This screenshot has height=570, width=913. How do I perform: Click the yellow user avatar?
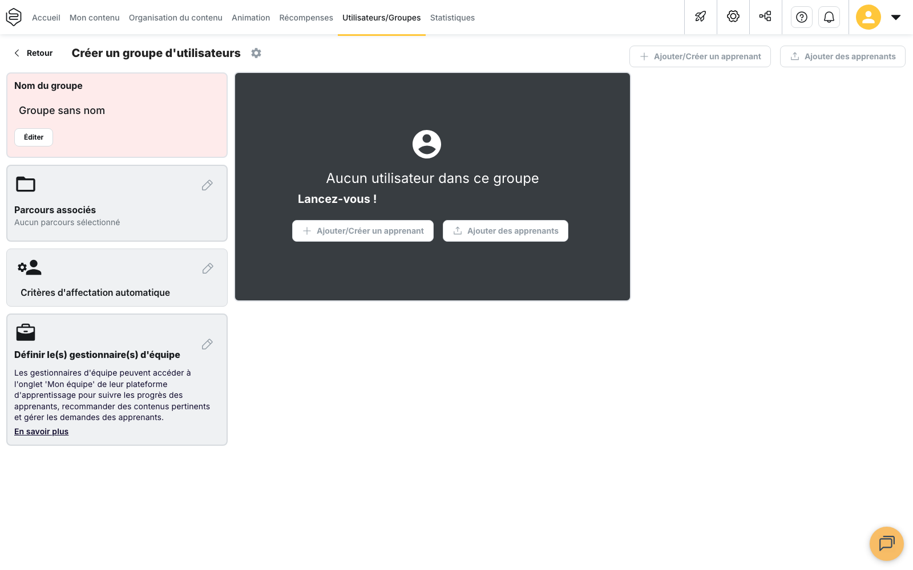click(x=868, y=17)
